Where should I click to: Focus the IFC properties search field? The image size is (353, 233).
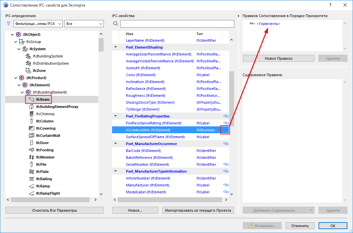coord(177,24)
